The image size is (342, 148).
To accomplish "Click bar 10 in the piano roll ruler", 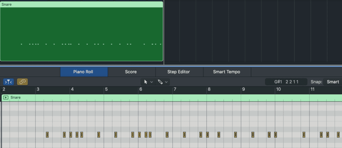I will tap(278, 89).
